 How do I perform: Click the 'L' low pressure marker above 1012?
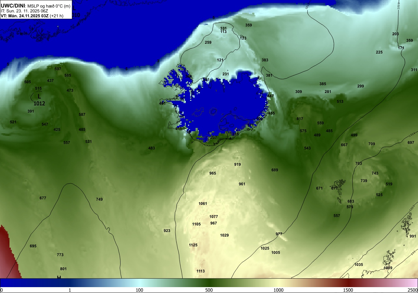coord(39,96)
